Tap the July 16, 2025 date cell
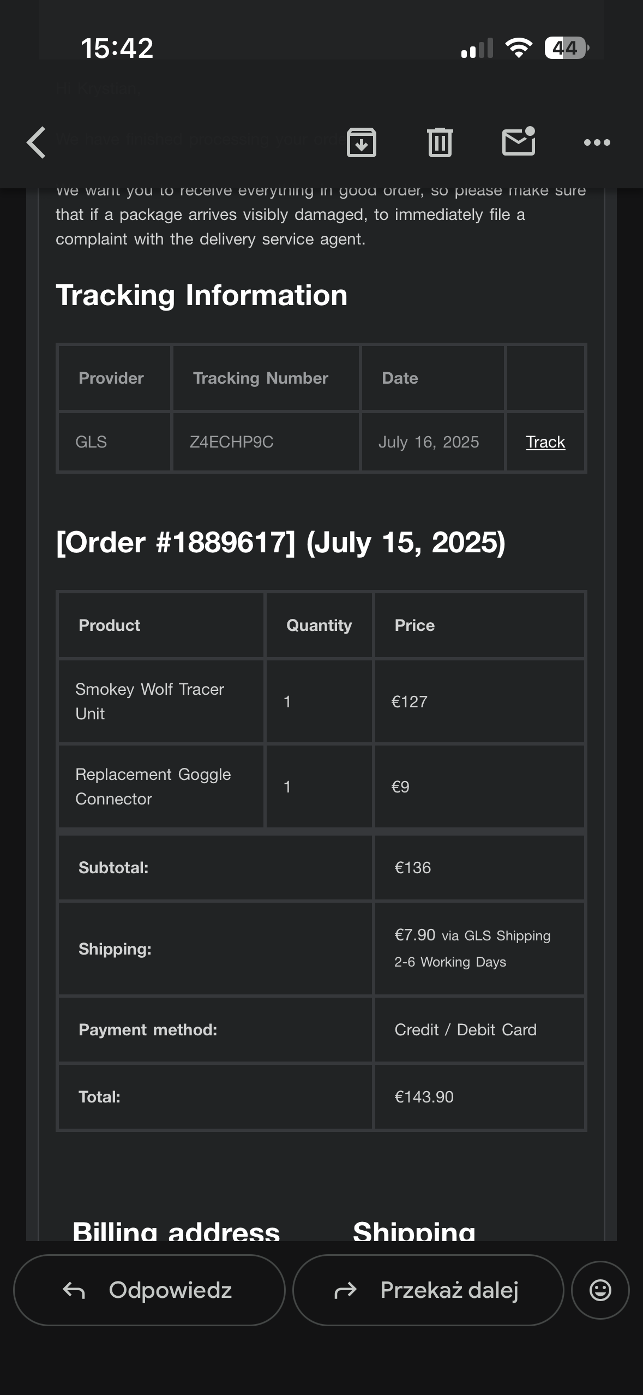 pos(429,442)
